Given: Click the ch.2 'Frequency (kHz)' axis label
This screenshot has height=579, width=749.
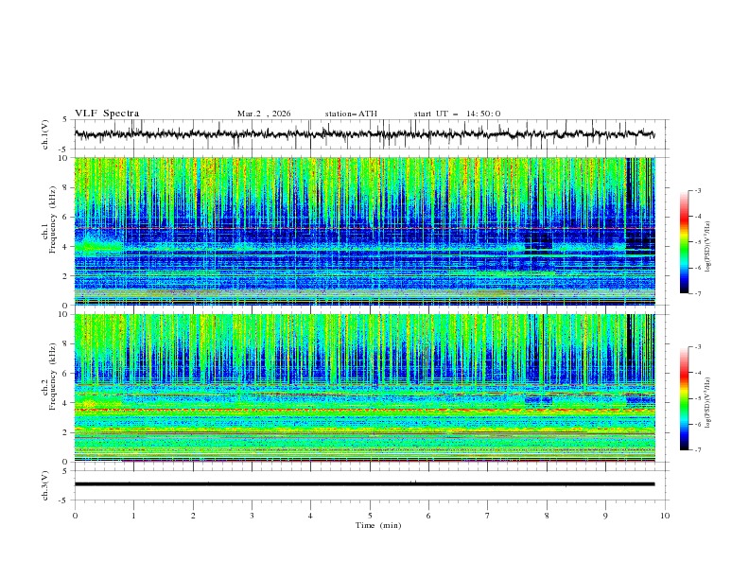Looking at the screenshot, I should (53, 377).
